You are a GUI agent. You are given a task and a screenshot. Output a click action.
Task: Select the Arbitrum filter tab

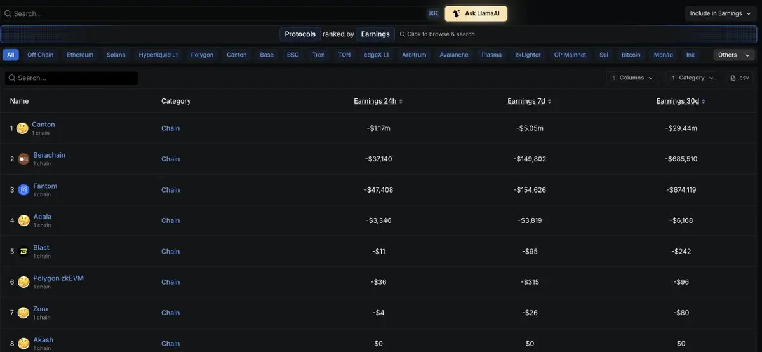tap(414, 55)
